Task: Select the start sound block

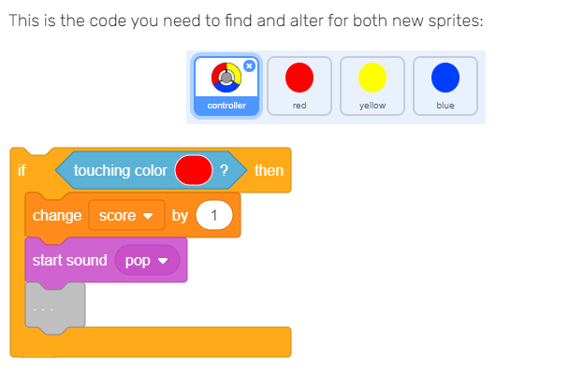Action: (106, 260)
